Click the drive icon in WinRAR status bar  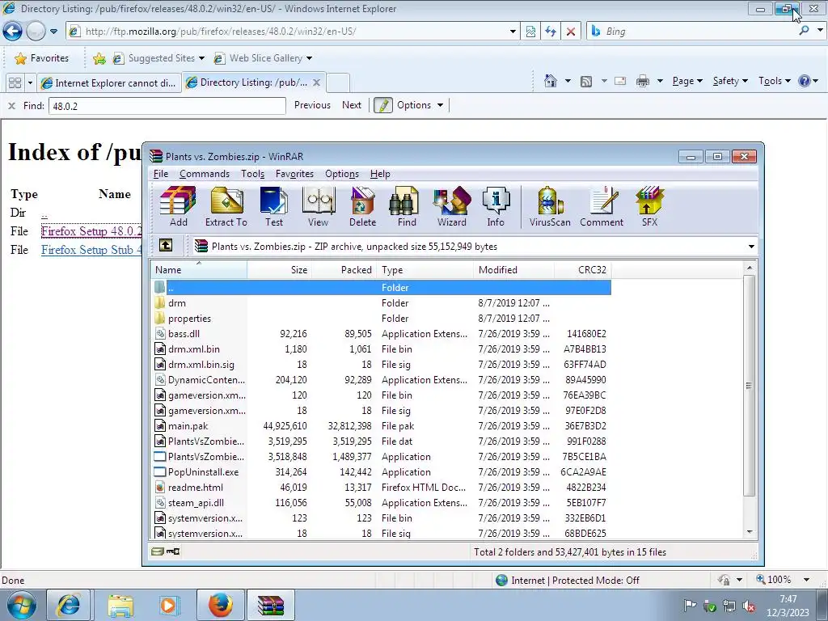[158, 551]
